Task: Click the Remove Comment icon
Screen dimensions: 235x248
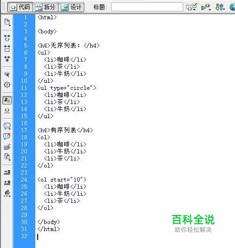Action: [7, 136]
